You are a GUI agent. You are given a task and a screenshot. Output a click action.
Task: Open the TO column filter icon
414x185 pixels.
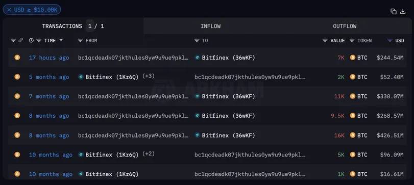click(197, 41)
